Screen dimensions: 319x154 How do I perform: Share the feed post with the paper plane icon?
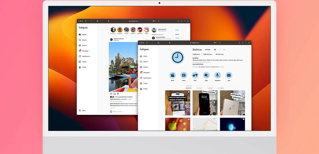(118, 94)
